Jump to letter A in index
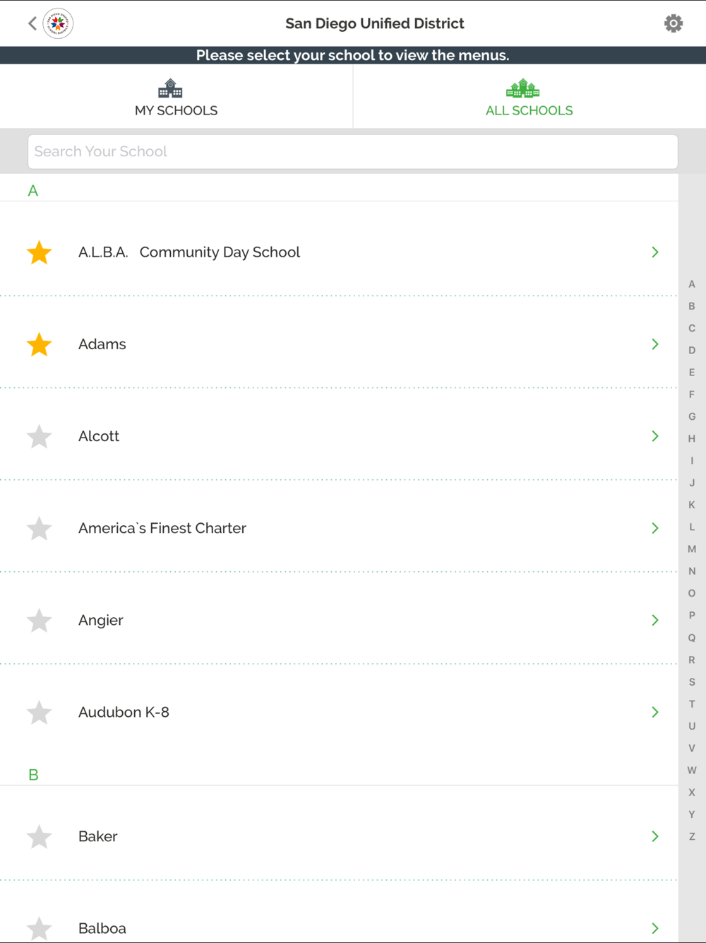Screen dimensions: 706x943 692,284
